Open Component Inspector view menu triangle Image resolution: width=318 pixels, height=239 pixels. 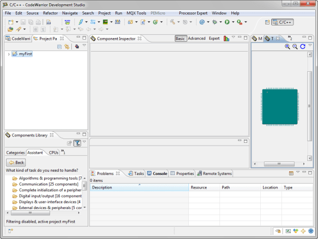pyautogui.click(x=234, y=37)
